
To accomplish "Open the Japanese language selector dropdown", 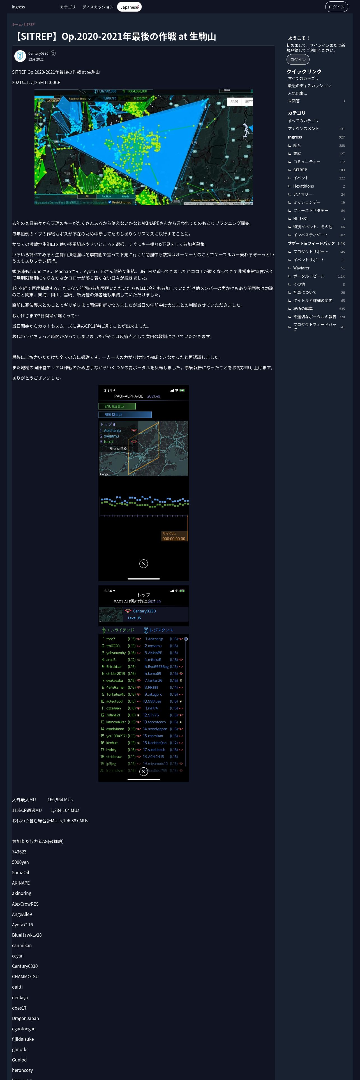I will [x=129, y=7].
